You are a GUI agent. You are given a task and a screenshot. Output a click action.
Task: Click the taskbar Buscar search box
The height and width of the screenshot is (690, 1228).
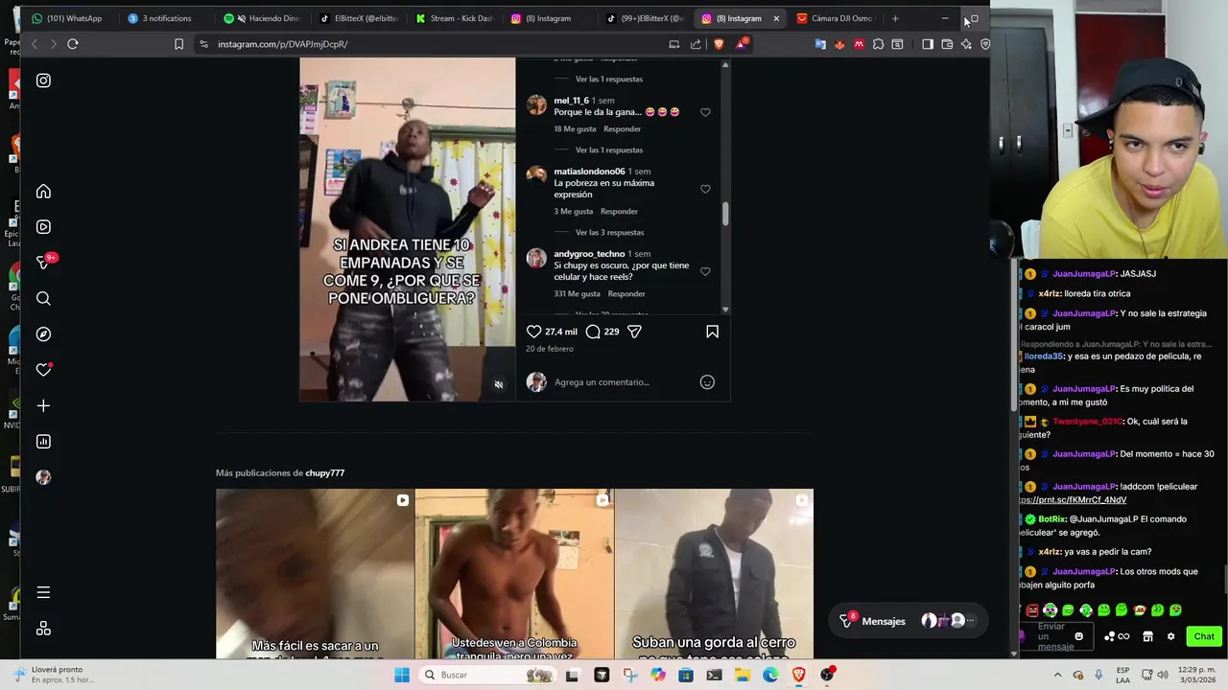point(489,675)
